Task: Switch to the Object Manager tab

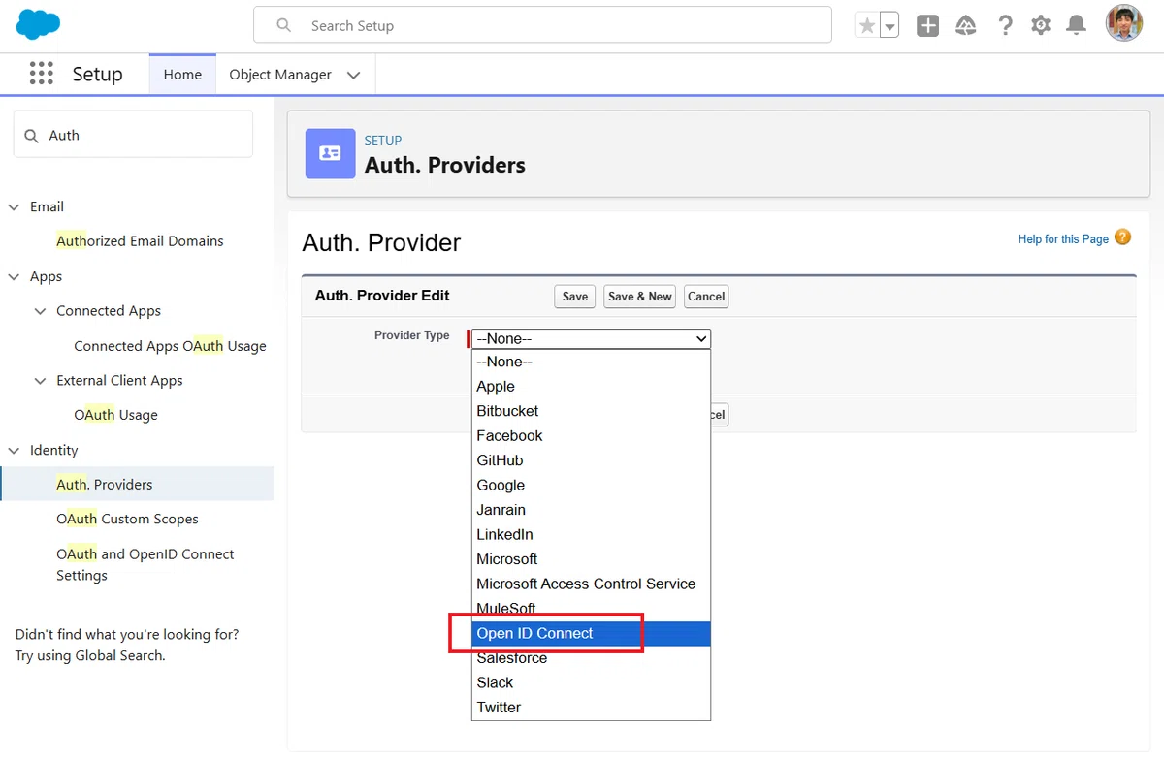Action: click(280, 75)
